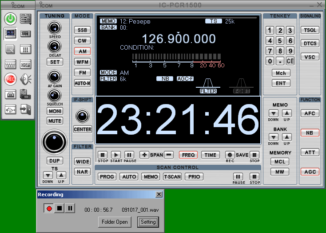Click Folder Open in the Recording window
Viewport: 326px width, 233px height.
click(x=115, y=222)
